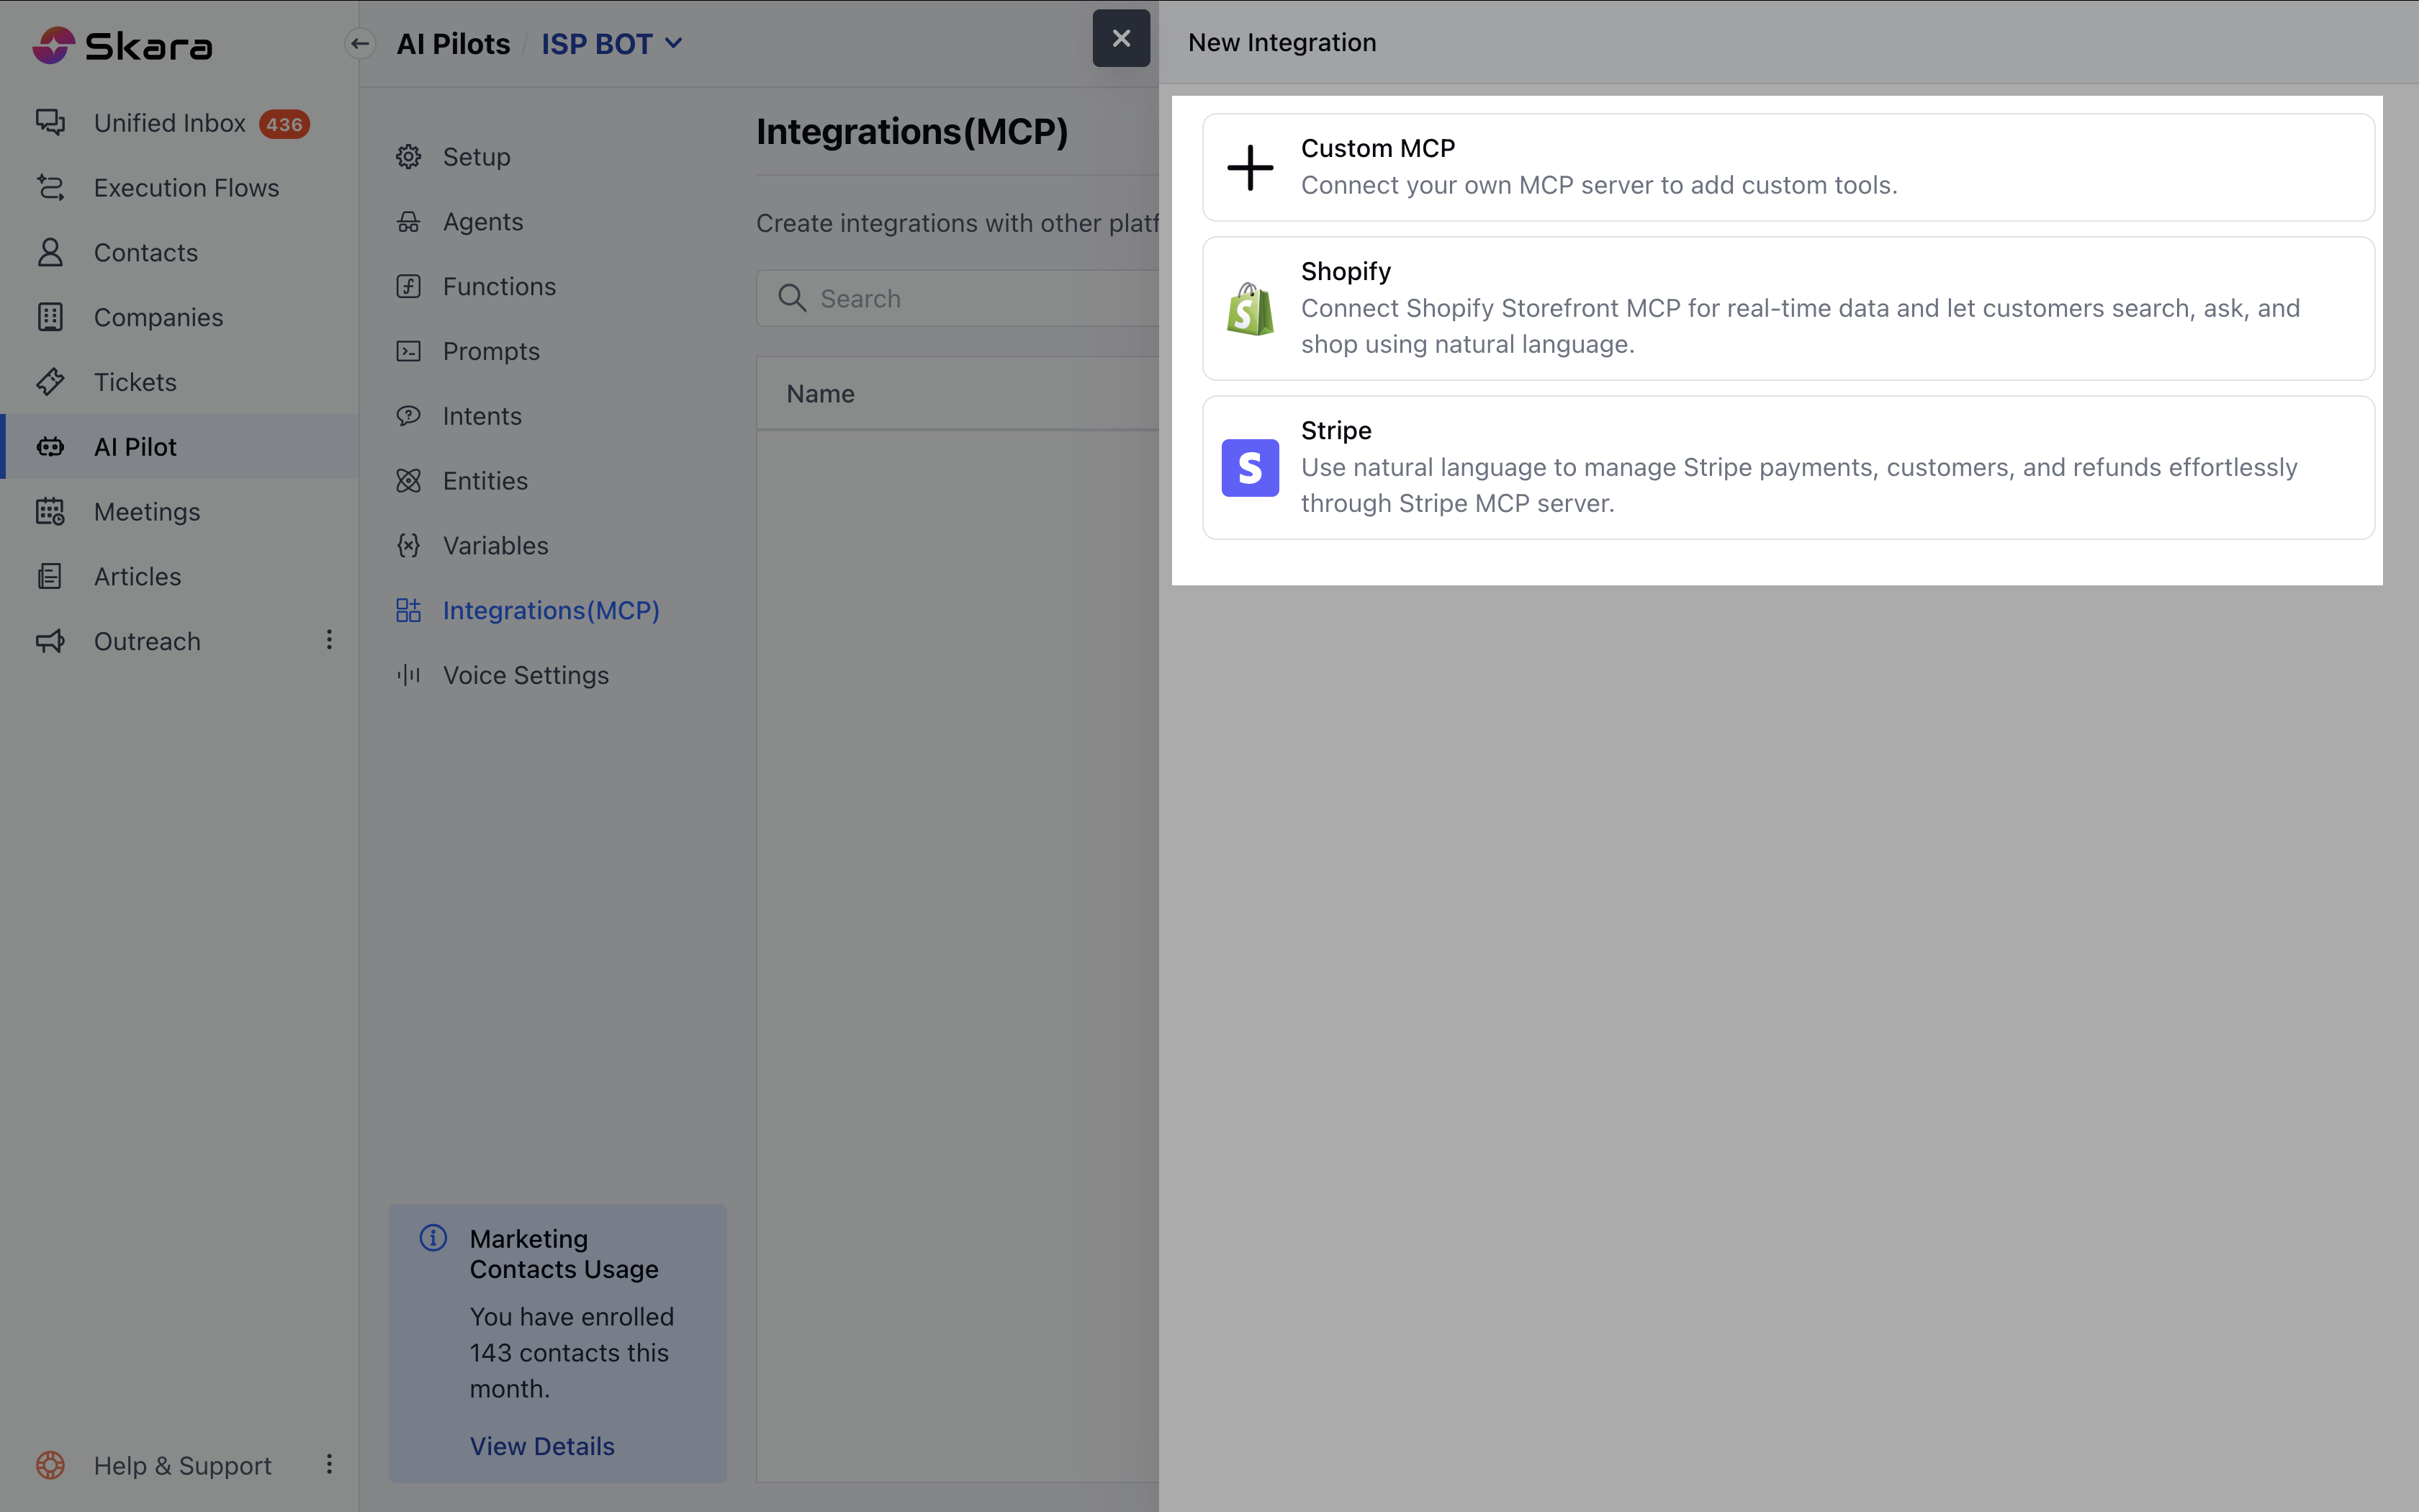The height and width of the screenshot is (1512, 2419).
Task: Click the Custom MCP plus icon
Action: (x=1250, y=167)
